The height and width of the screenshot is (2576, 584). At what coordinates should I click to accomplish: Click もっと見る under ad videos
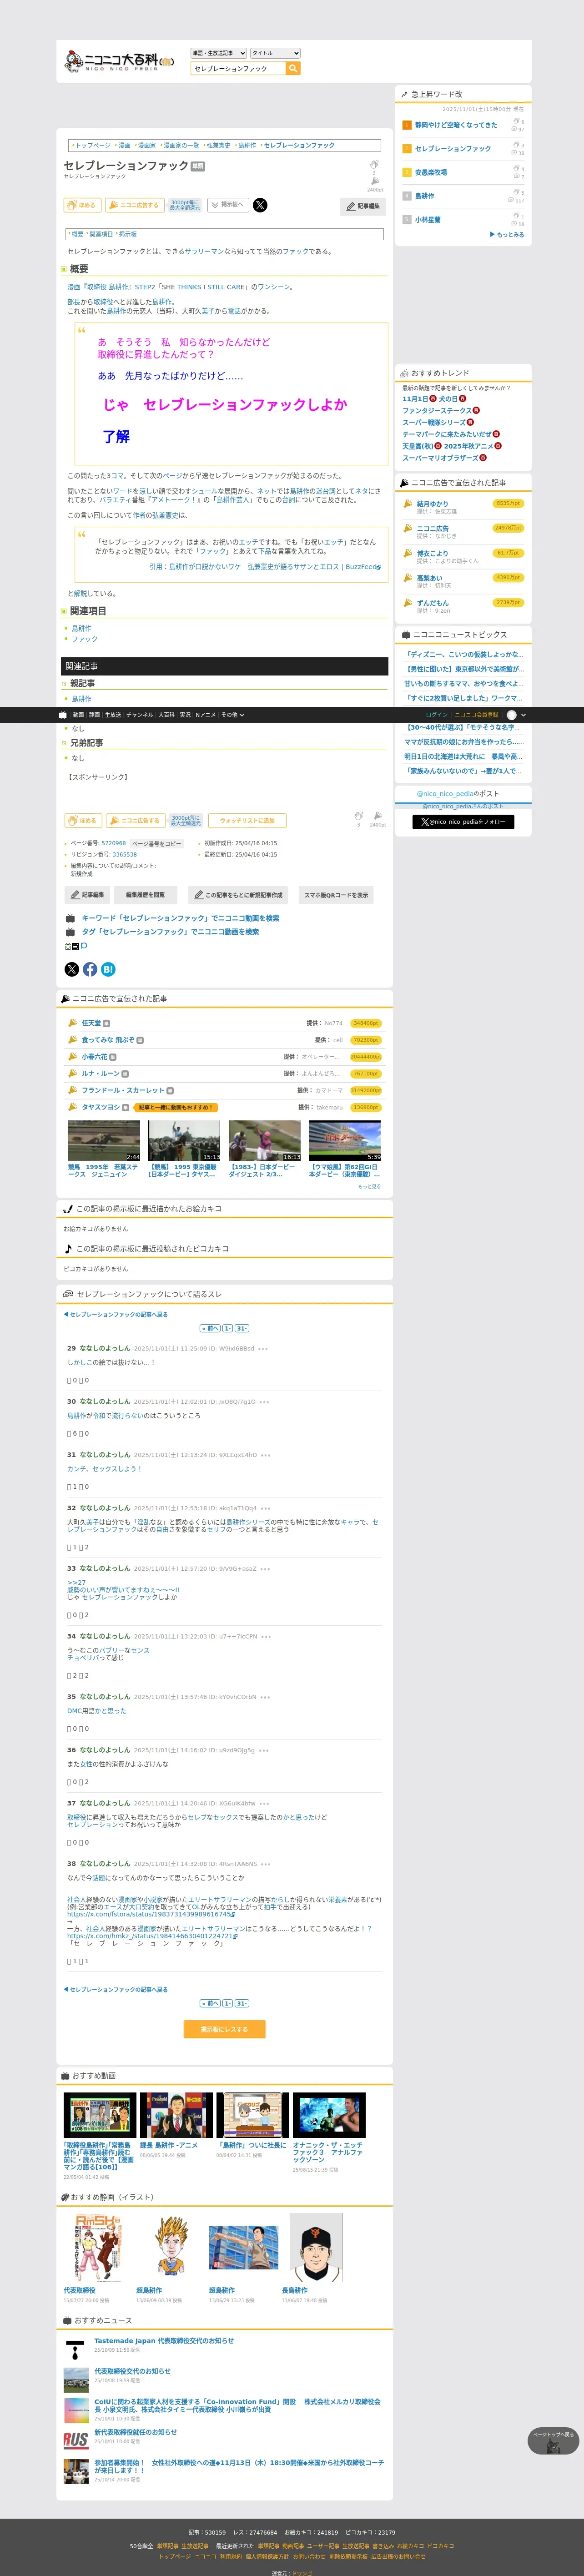click(369, 1186)
